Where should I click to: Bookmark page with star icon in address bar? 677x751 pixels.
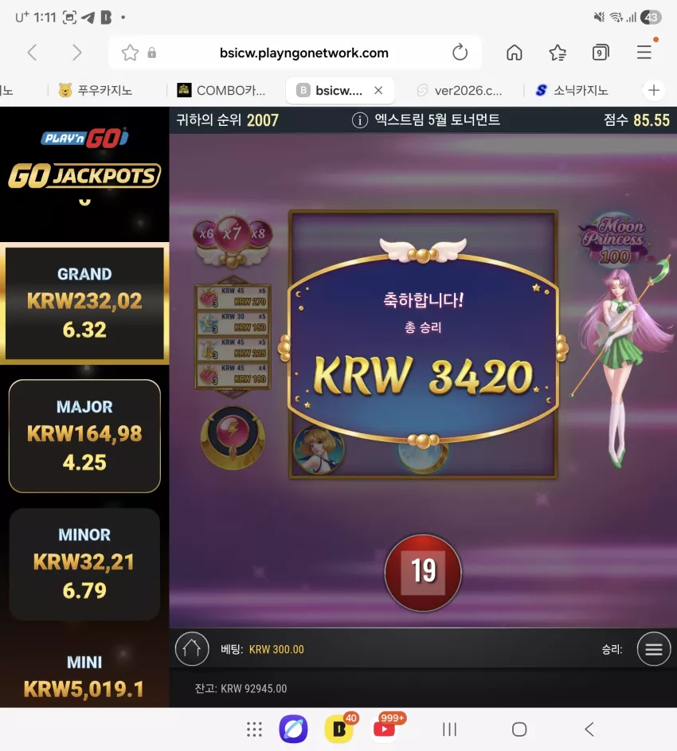pyautogui.click(x=130, y=53)
